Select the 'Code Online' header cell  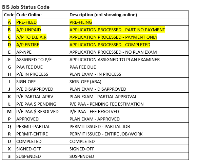(42, 15)
